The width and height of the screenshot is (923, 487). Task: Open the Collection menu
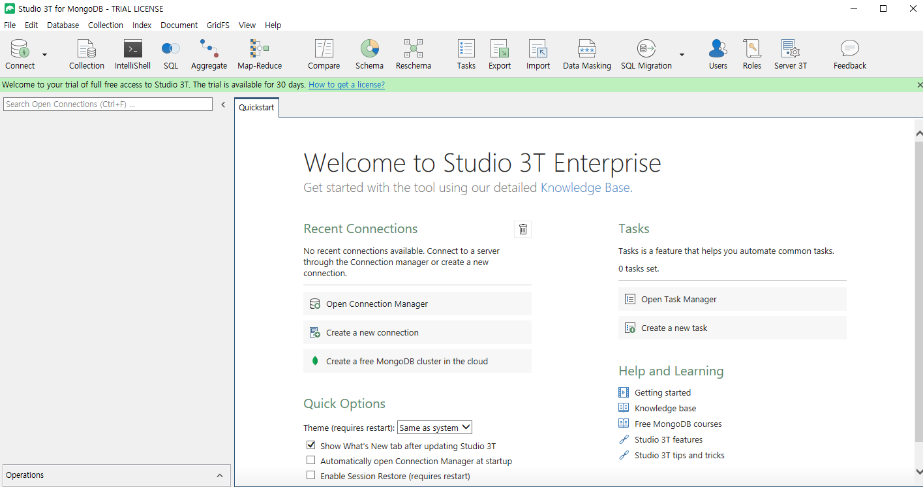click(x=106, y=25)
